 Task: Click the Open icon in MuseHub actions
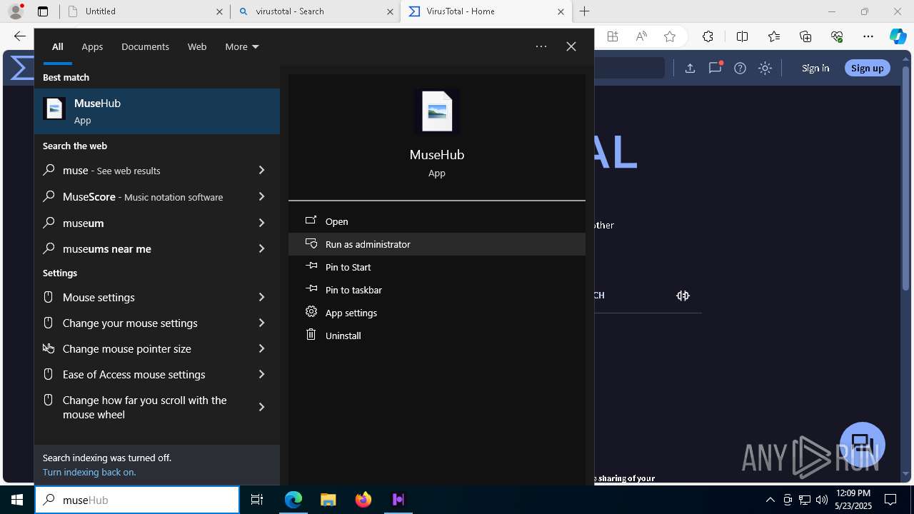(311, 221)
